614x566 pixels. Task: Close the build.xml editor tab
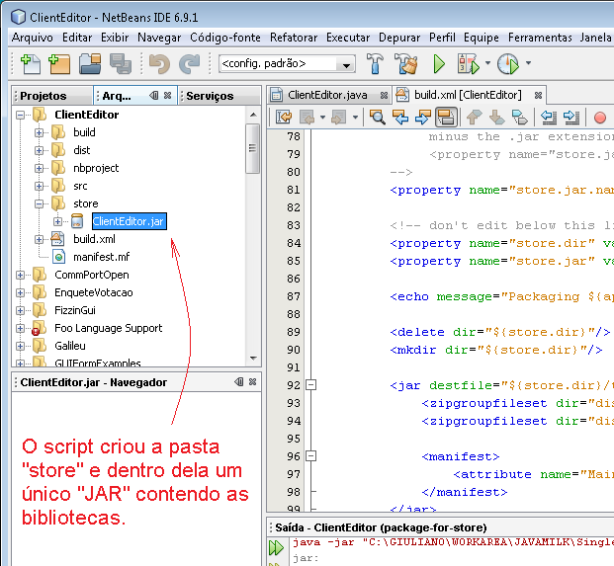click(x=539, y=95)
